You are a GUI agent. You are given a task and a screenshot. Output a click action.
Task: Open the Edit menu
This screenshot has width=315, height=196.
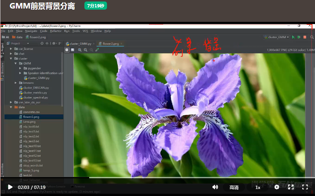coord(10,31)
